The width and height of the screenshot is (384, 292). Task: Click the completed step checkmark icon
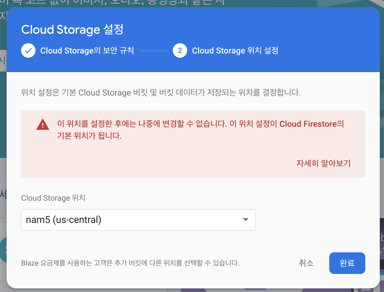28,50
